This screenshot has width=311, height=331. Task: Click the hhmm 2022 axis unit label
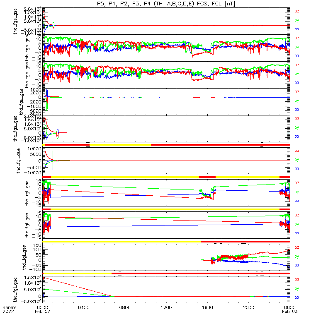[x=9, y=309]
